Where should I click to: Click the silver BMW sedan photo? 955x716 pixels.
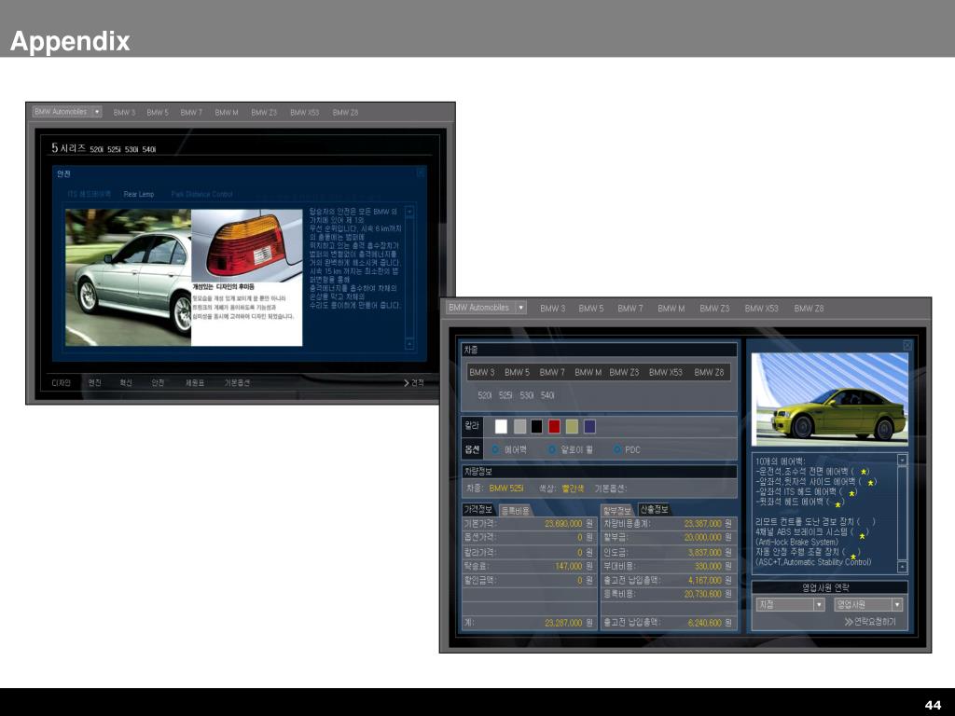click(x=128, y=278)
